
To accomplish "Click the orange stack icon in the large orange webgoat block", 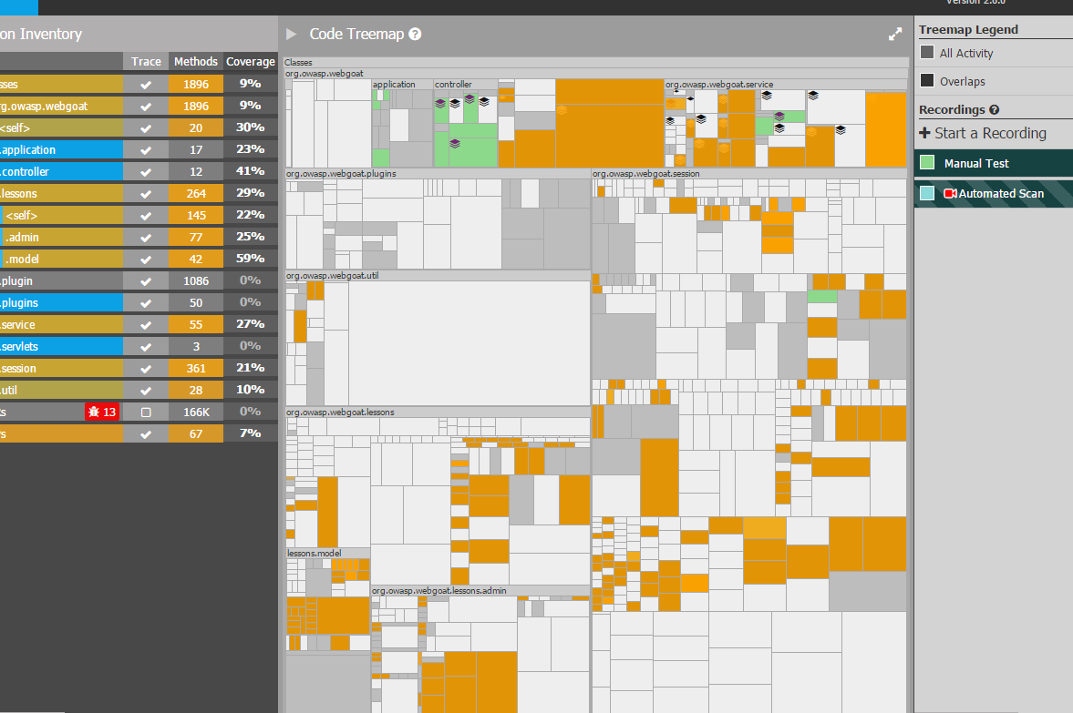I will (562, 109).
